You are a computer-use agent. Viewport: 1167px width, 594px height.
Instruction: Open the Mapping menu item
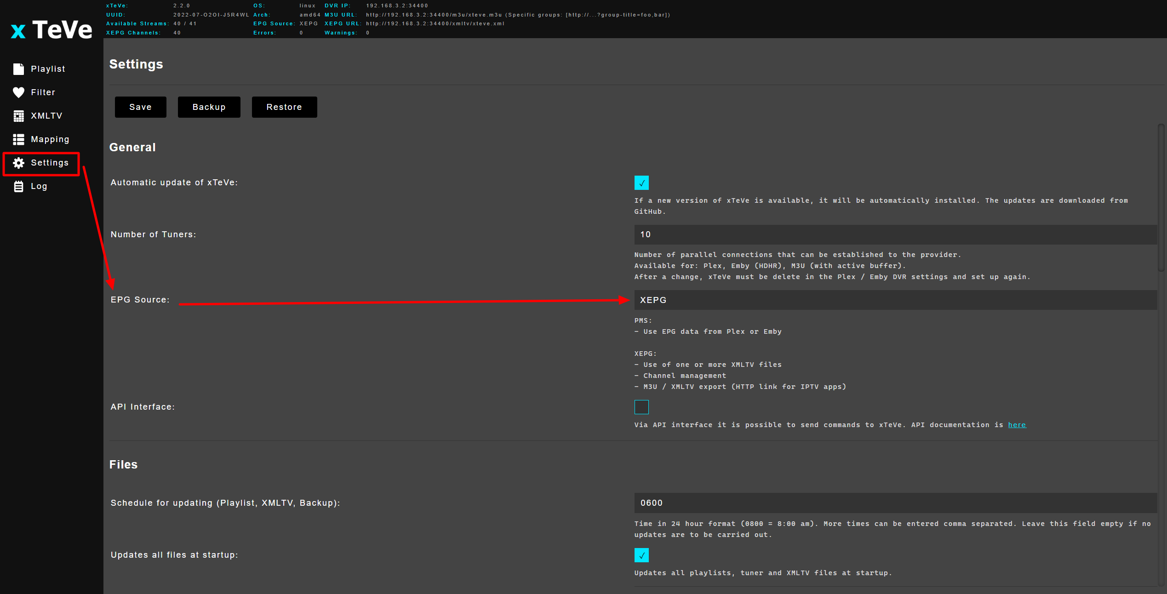(x=50, y=139)
